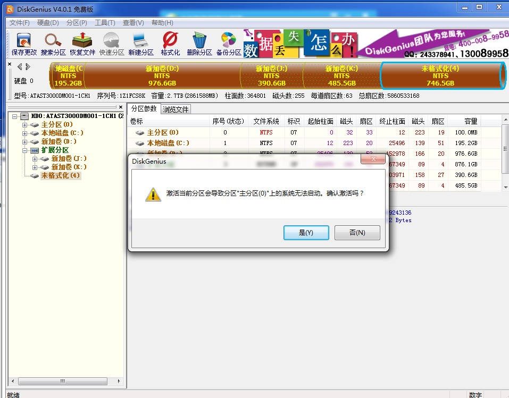Expand the 新加卷(J:) tree node
Image resolution: width=509 pixels, height=398 pixels.
tap(35, 159)
